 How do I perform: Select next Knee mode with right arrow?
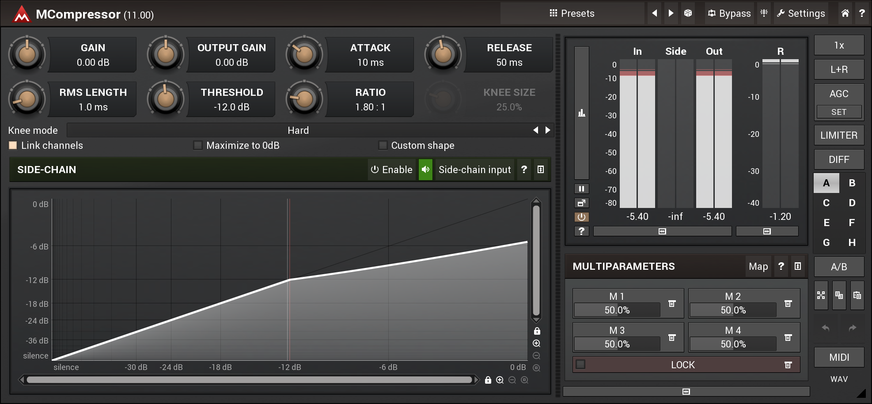(548, 130)
